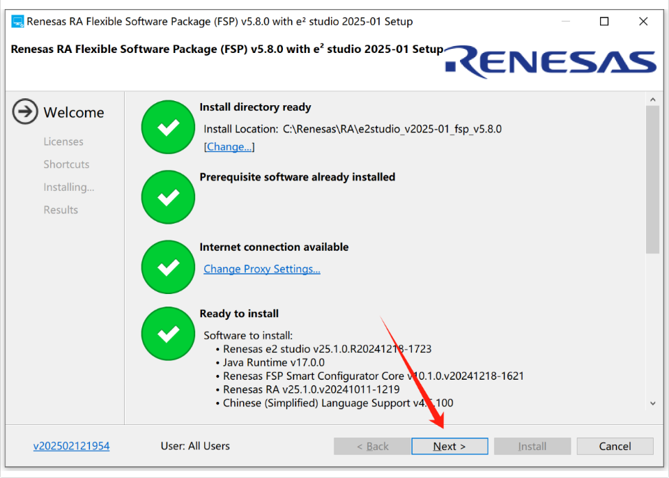Click the disabled Install button

532,446
